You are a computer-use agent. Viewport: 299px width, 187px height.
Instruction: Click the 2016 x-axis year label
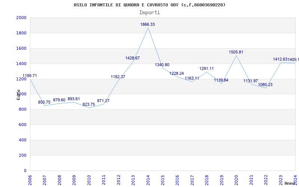178,180
